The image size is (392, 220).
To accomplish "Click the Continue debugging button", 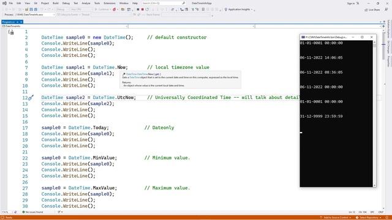I will click(102, 10).
